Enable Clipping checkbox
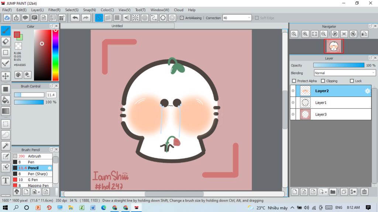Viewport: 378px width, 212px height. coord(323,81)
